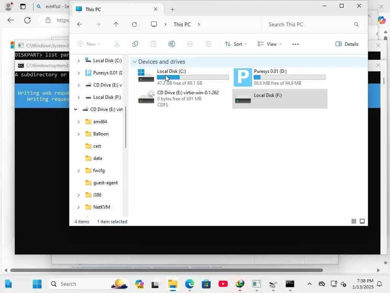This screenshot has width=390, height=293.
Task: Click the browser back arrow
Action: point(11,20)
